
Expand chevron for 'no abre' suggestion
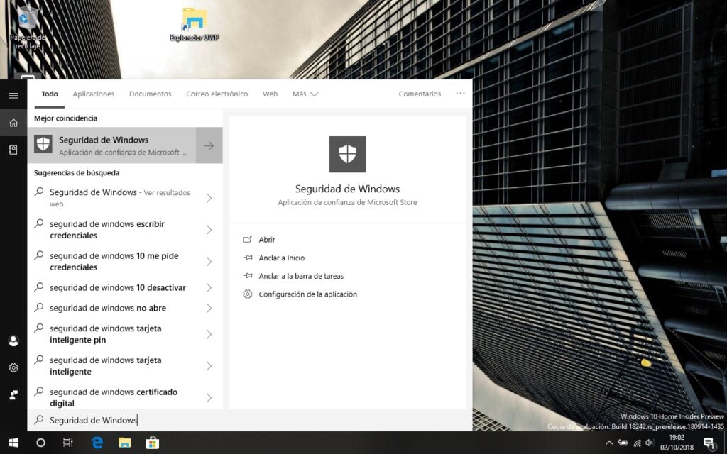[209, 308]
